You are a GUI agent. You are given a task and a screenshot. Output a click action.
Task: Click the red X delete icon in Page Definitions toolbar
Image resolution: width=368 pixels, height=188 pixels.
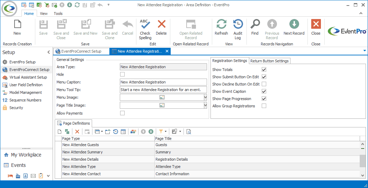[x=77, y=132]
